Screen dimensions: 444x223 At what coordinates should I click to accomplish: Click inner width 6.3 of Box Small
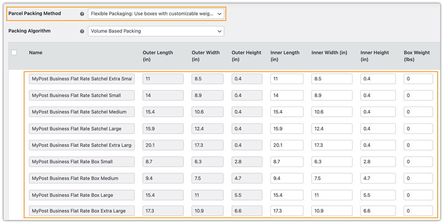(332, 162)
